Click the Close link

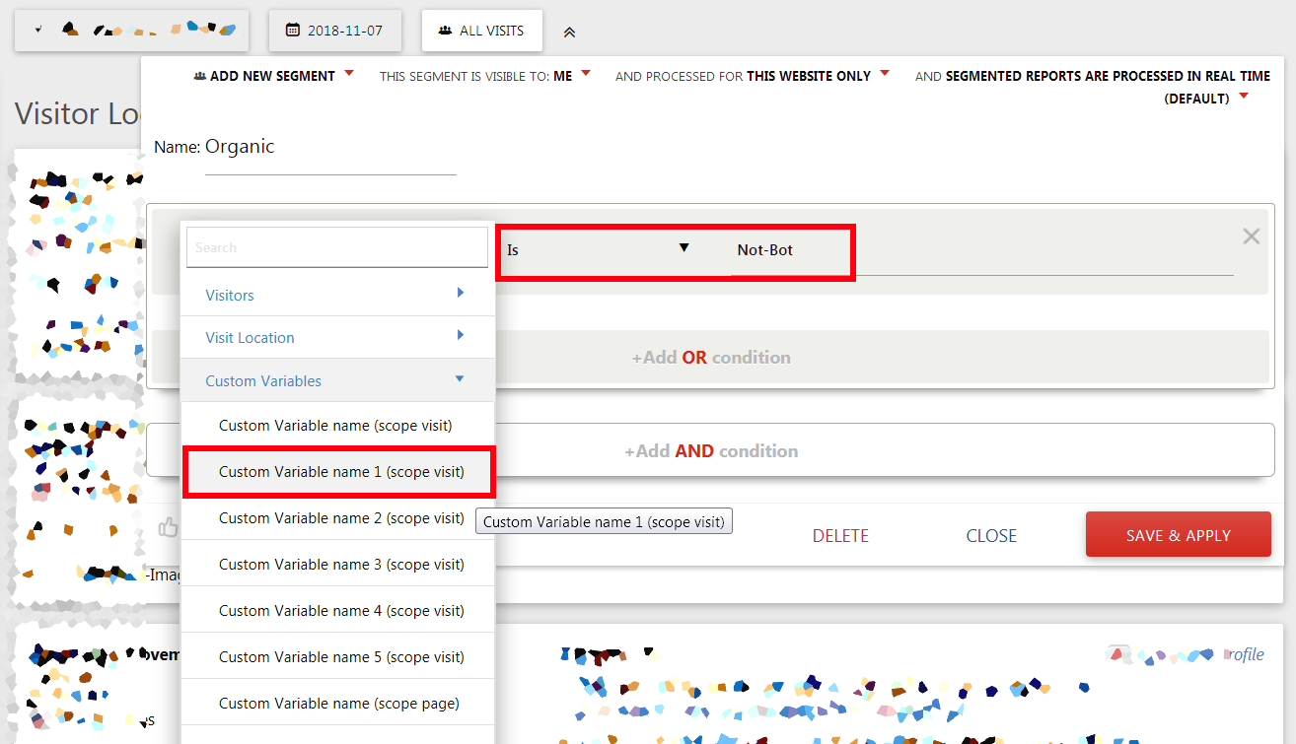tap(991, 536)
